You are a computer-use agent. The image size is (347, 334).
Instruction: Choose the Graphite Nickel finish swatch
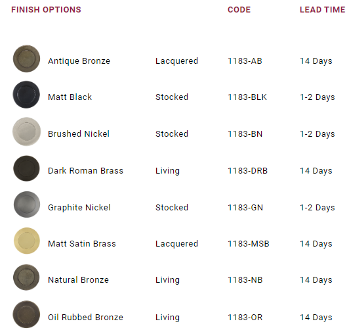coord(27,204)
